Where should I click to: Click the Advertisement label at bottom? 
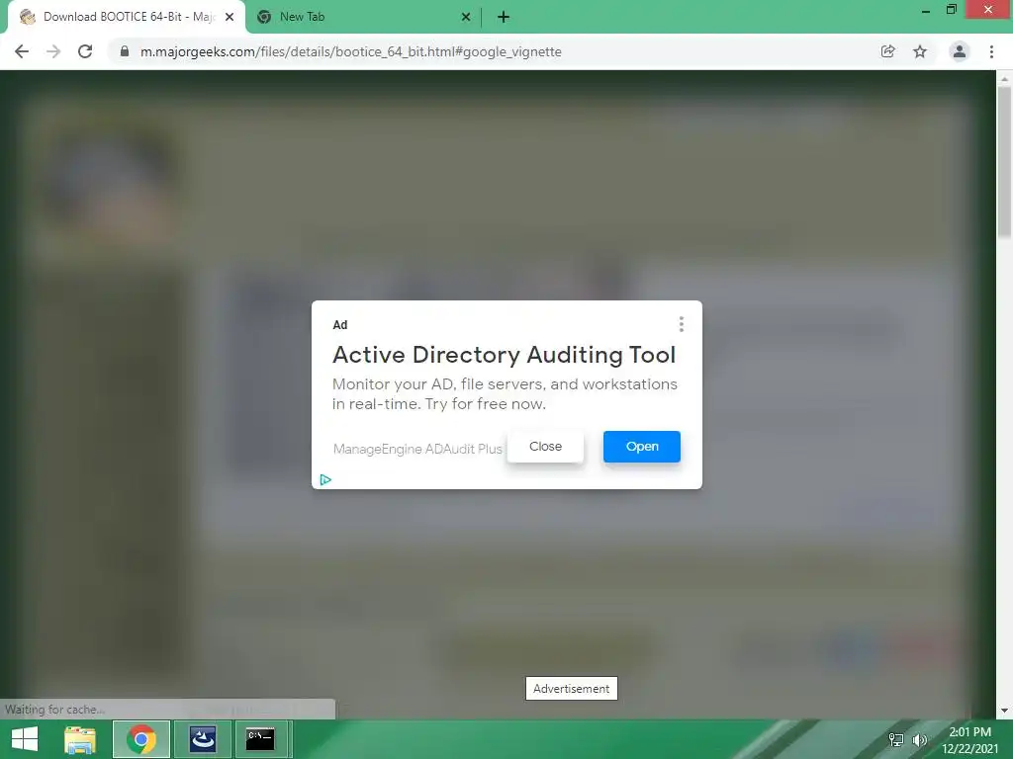point(571,688)
